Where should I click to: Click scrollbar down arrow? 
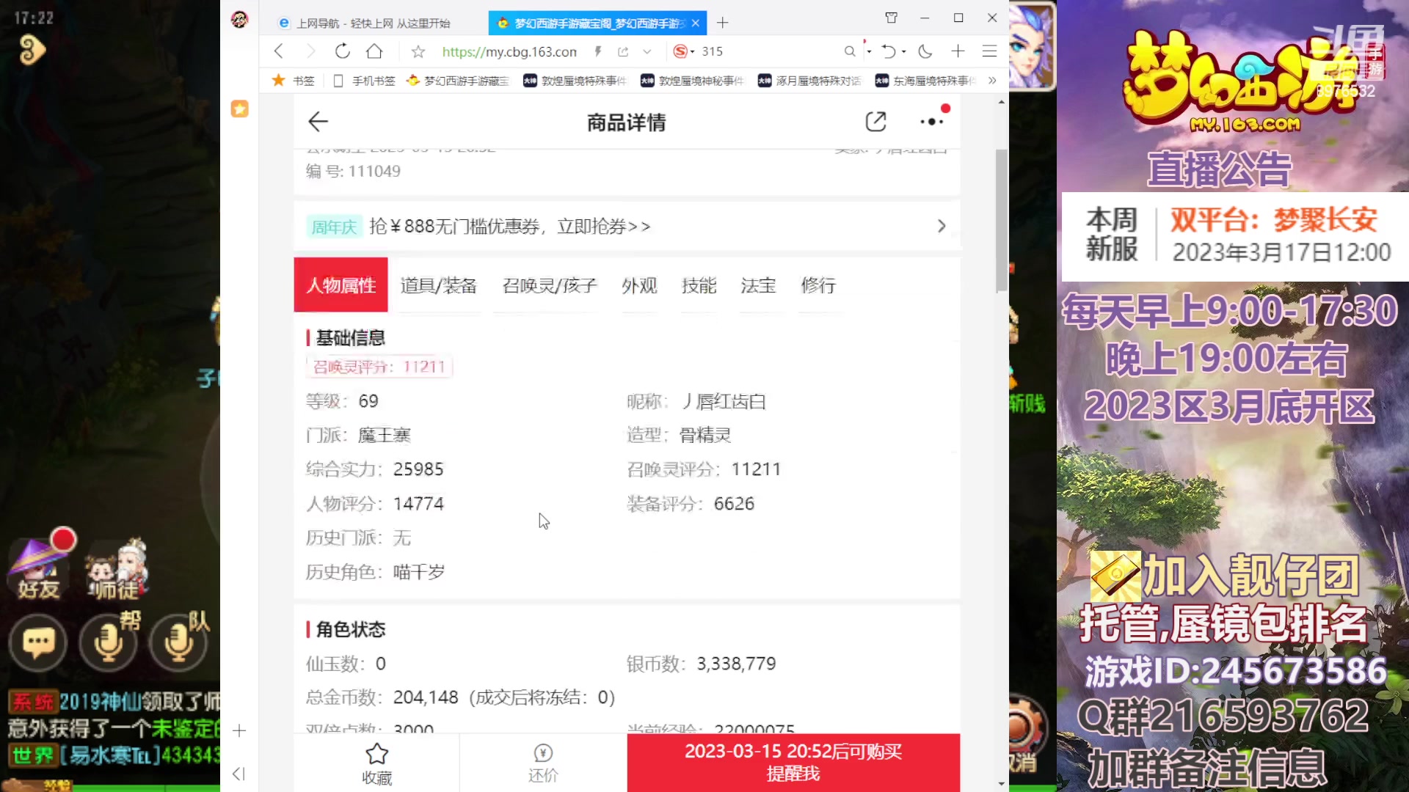pos(1001,784)
